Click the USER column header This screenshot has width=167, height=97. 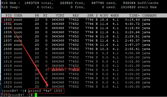coord(18,15)
